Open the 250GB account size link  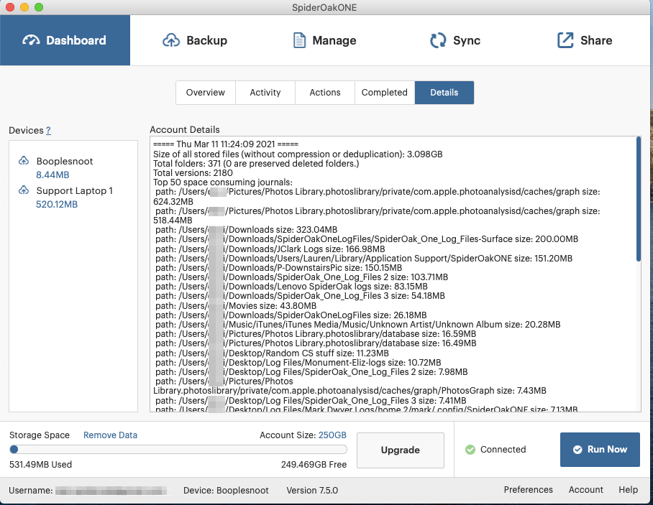click(x=332, y=435)
